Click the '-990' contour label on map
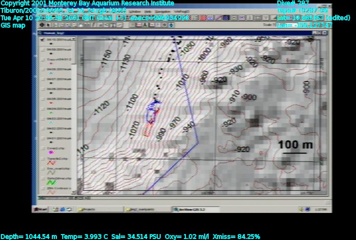 click(x=161, y=134)
